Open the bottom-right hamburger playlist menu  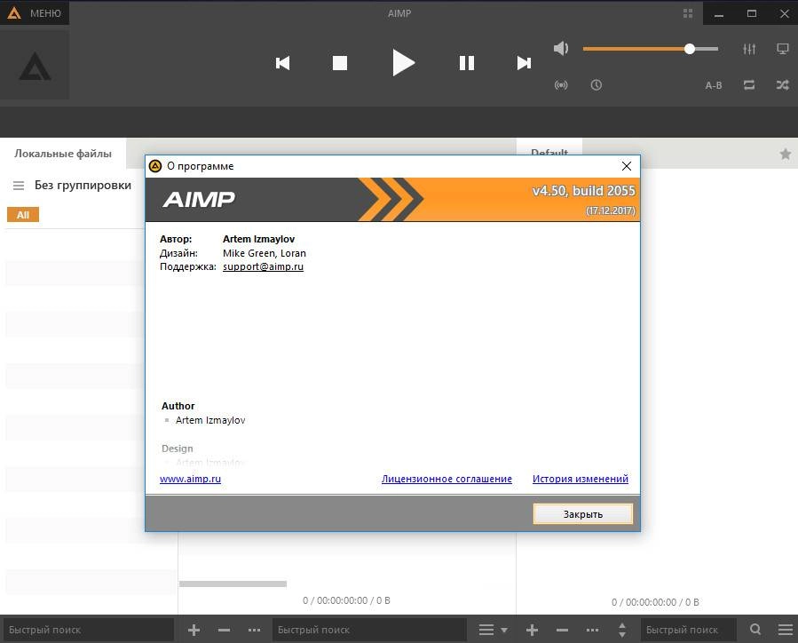point(786,630)
